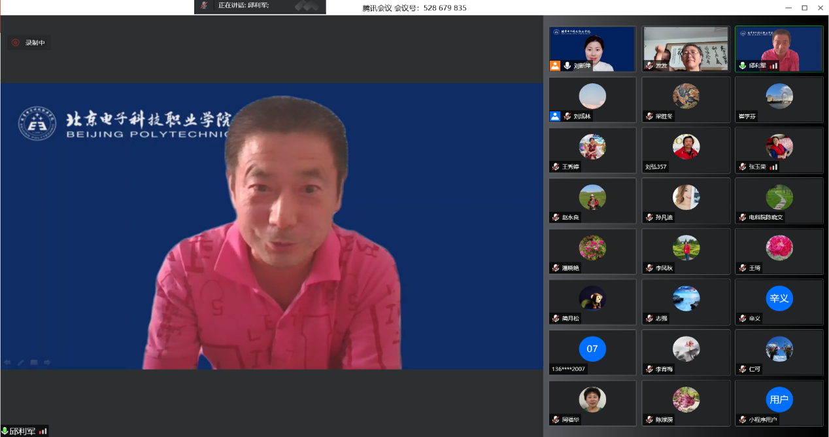The width and height of the screenshot is (829, 437).
Task: Click the muted mic icon next to 赵永良
Action: coord(555,217)
